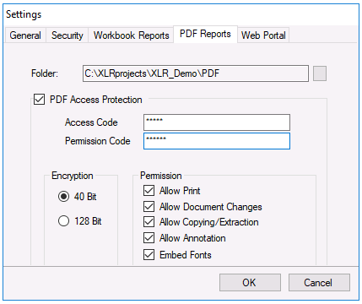Disable Allow Annotation
Viewport: 362px width, 304px height.
click(x=149, y=238)
